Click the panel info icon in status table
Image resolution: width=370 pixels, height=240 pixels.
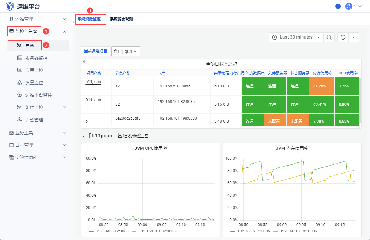tap(84, 62)
